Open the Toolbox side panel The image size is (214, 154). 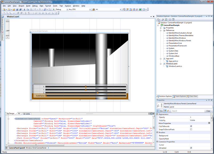2,36
